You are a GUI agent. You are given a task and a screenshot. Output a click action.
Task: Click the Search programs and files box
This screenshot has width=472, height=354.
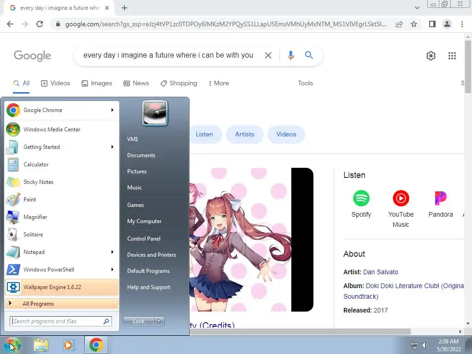61,321
